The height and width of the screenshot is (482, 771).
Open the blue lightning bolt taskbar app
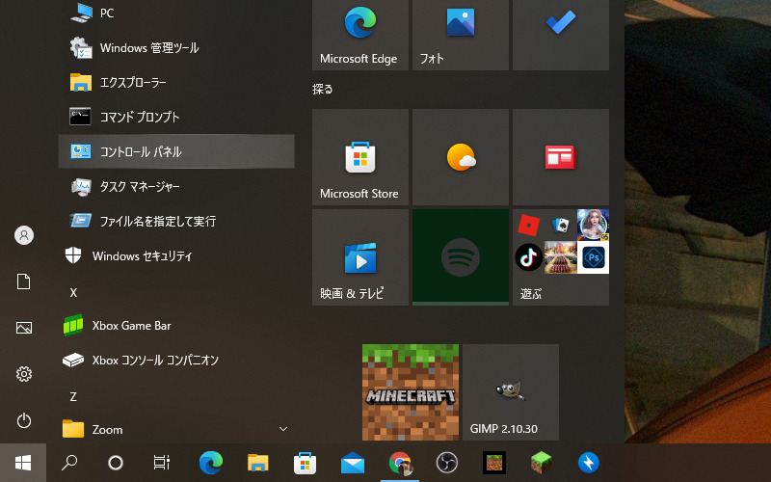click(x=589, y=463)
